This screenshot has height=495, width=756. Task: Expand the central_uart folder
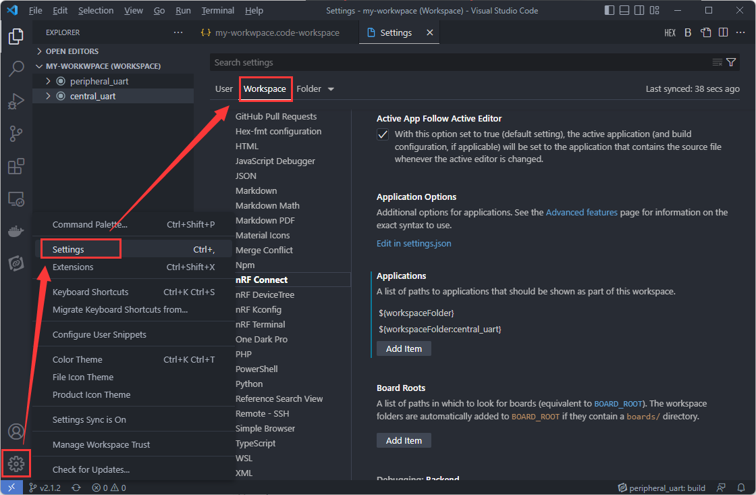[48, 96]
